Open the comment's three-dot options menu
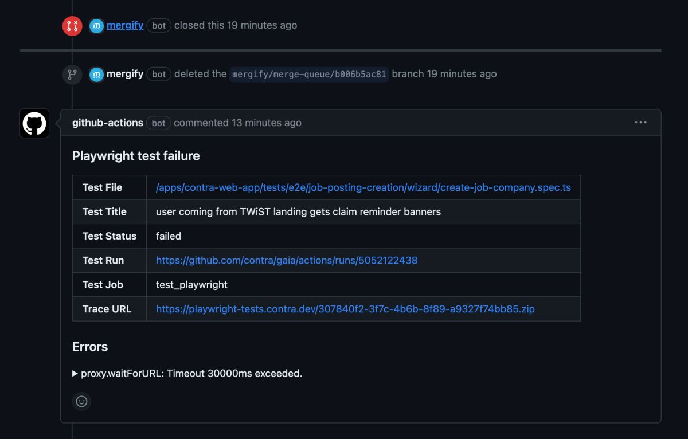Viewport: 688px width, 439px height. [640, 123]
